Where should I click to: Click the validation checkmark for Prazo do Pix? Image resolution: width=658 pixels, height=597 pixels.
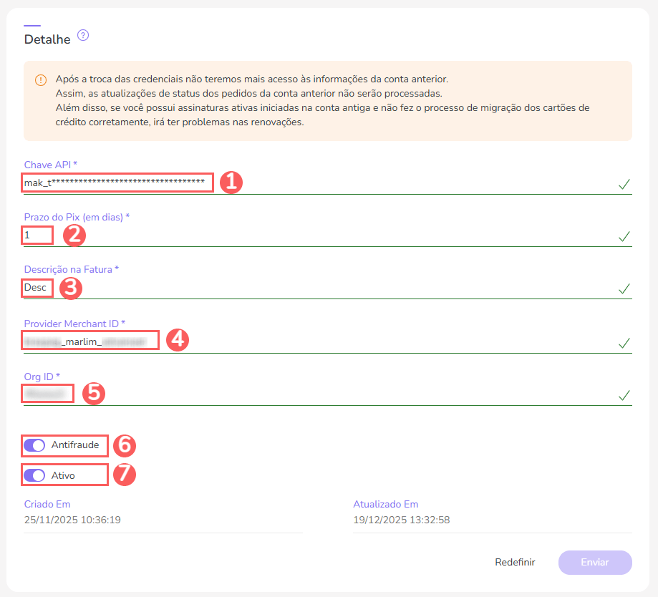pos(624,236)
